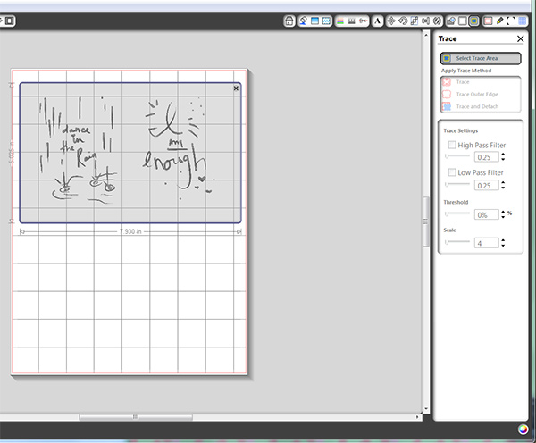Decrease Low Pass Filter value with stepper
The height and width of the screenshot is (443, 536).
pyautogui.click(x=503, y=188)
